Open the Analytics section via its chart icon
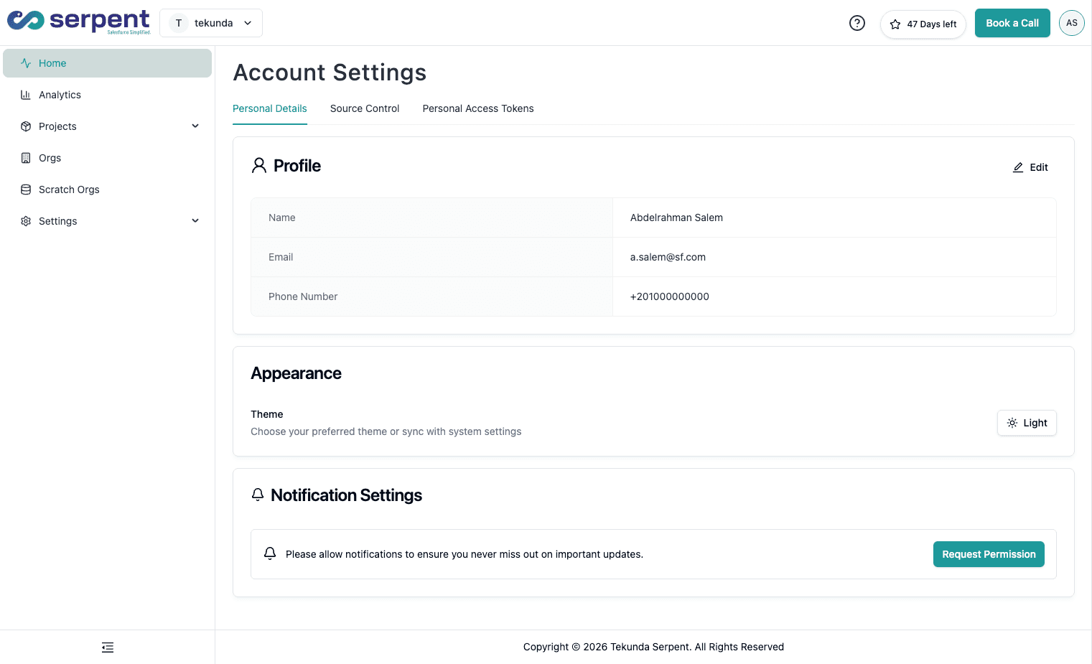 26,94
